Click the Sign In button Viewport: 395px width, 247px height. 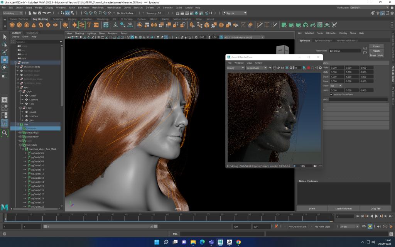coord(235,13)
